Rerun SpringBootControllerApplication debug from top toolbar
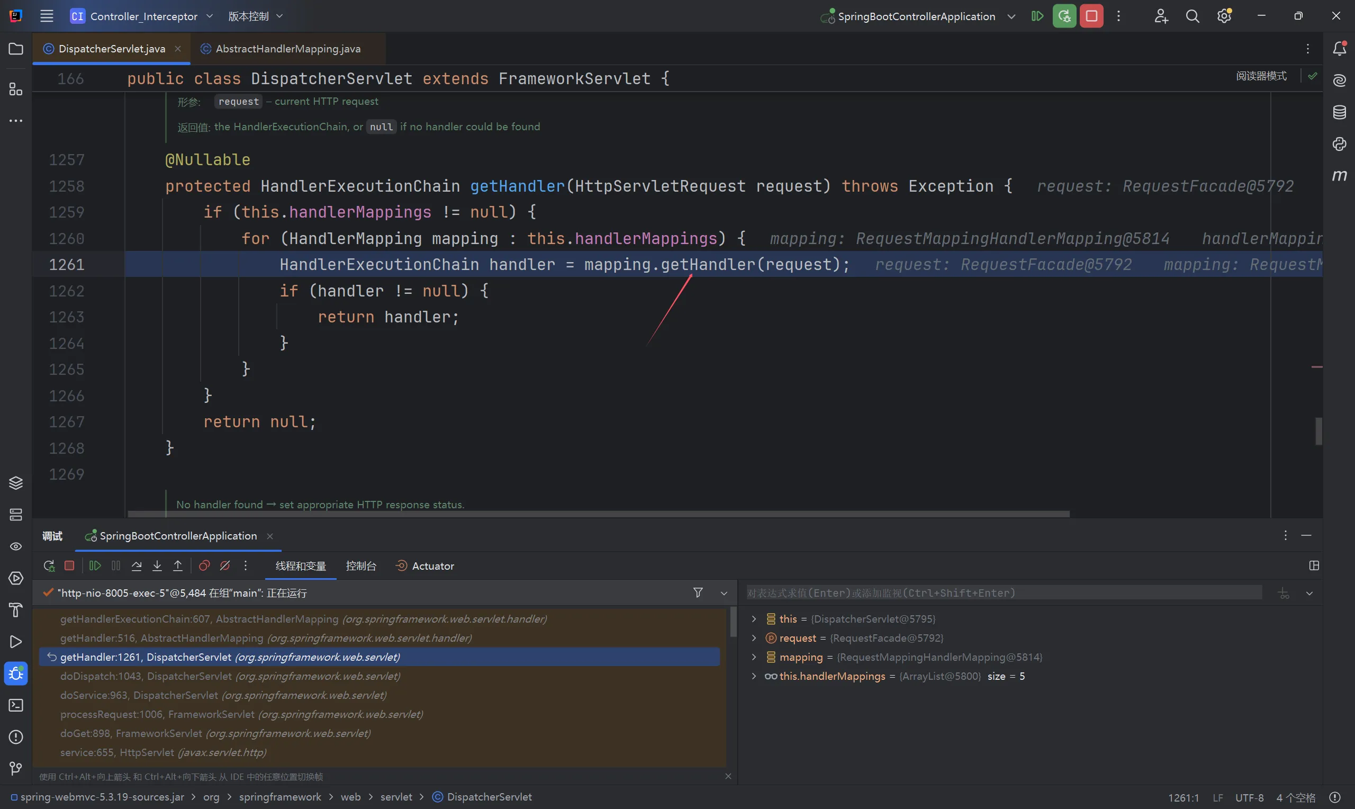Image resolution: width=1355 pixels, height=809 pixels. click(x=1064, y=16)
